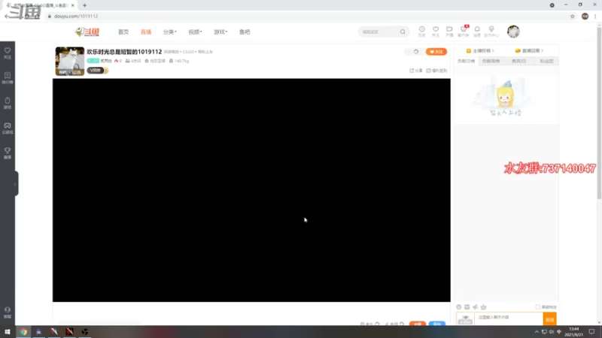Click the chat megaphone icon

point(476,307)
